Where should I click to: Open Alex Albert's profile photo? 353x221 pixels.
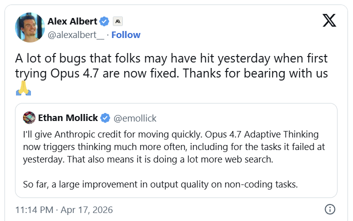click(x=29, y=27)
